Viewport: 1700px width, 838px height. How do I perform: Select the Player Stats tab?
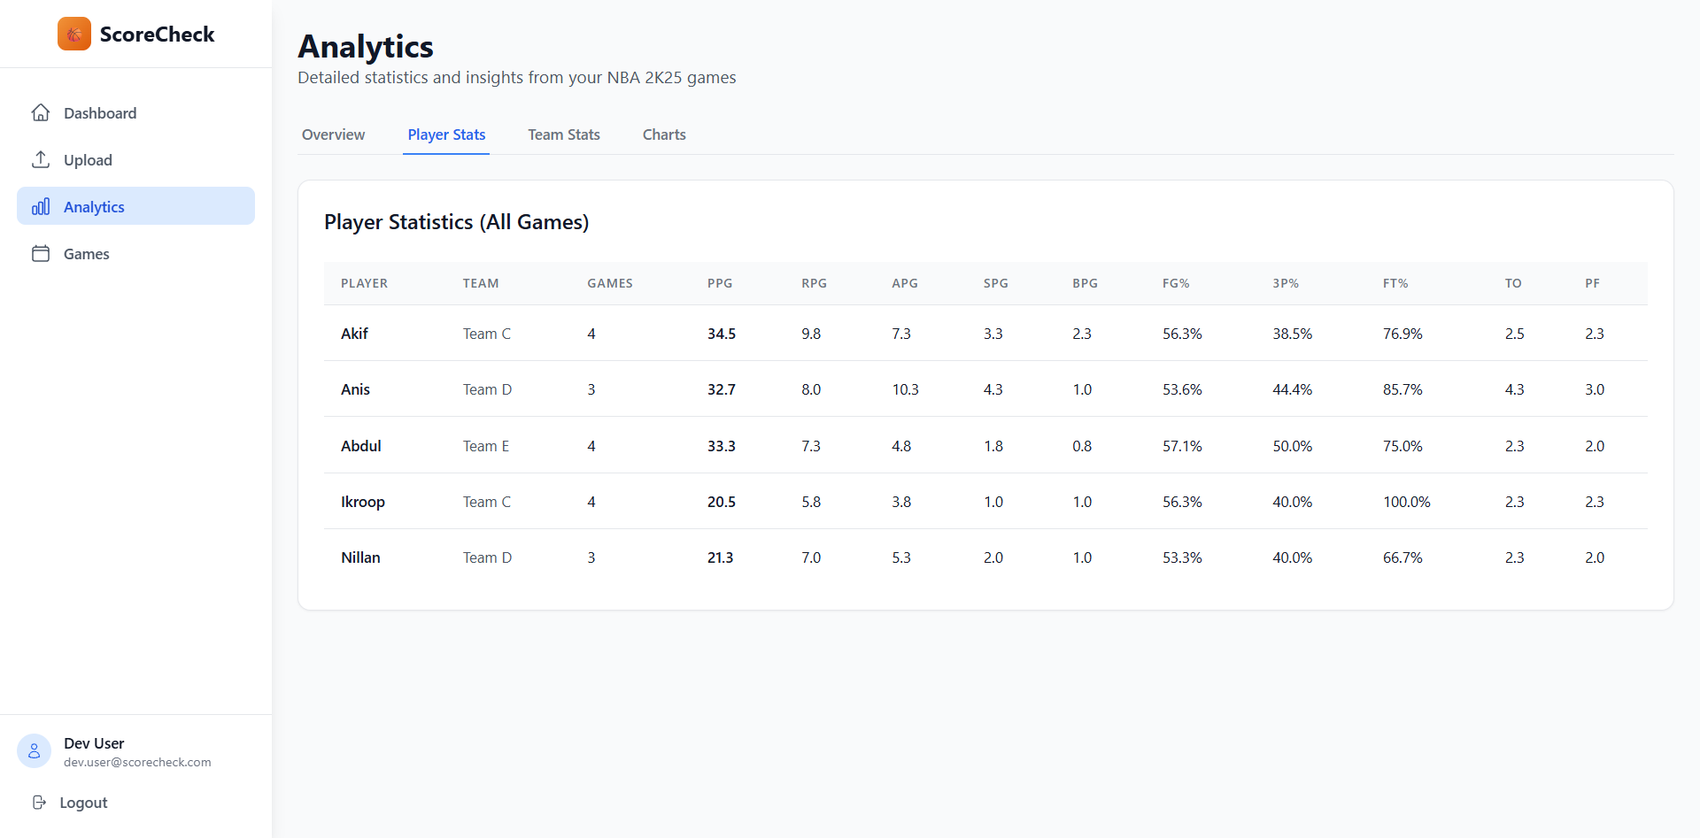(446, 135)
